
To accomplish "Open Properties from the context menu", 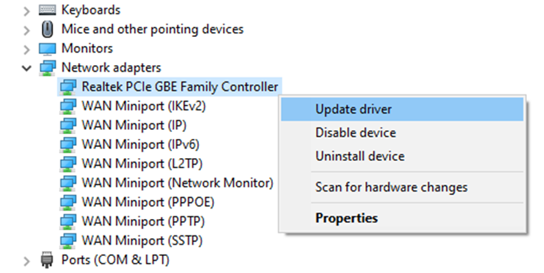I will [402, 218].
